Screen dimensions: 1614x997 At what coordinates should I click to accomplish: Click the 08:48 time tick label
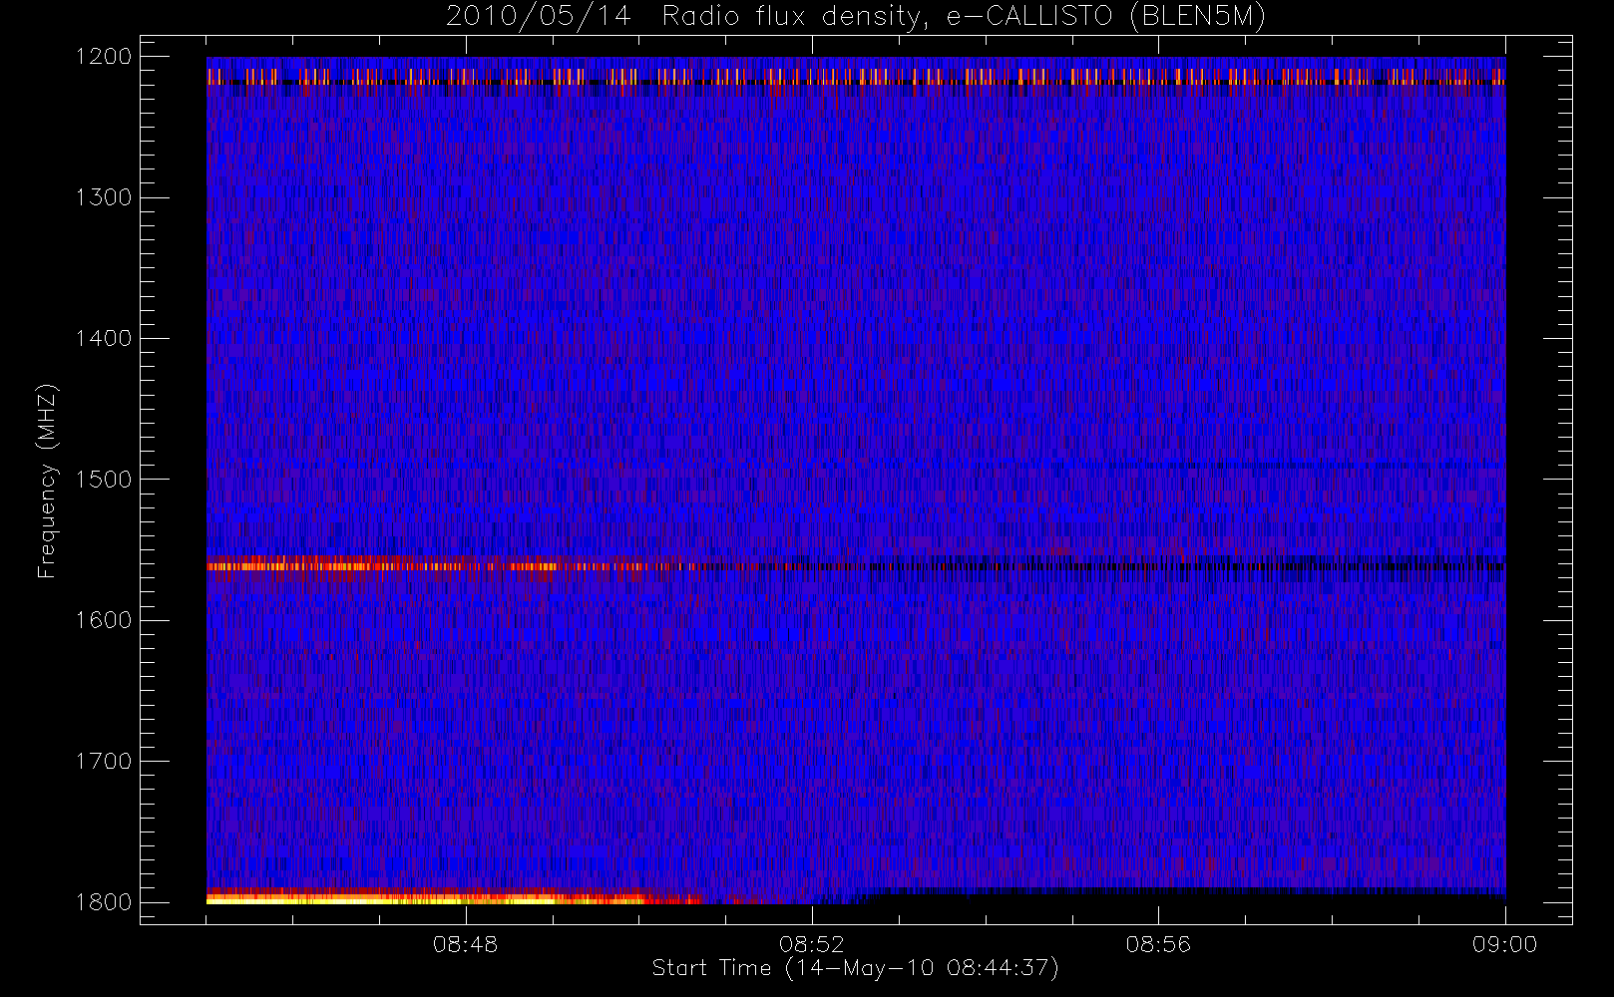[465, 944]
